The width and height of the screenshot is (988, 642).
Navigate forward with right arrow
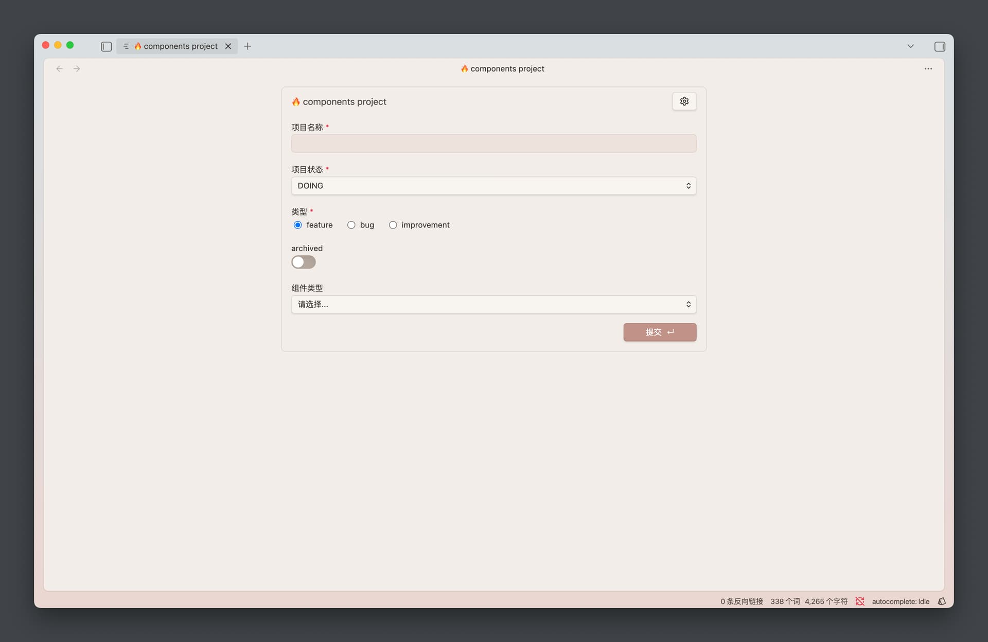(77, 69)
